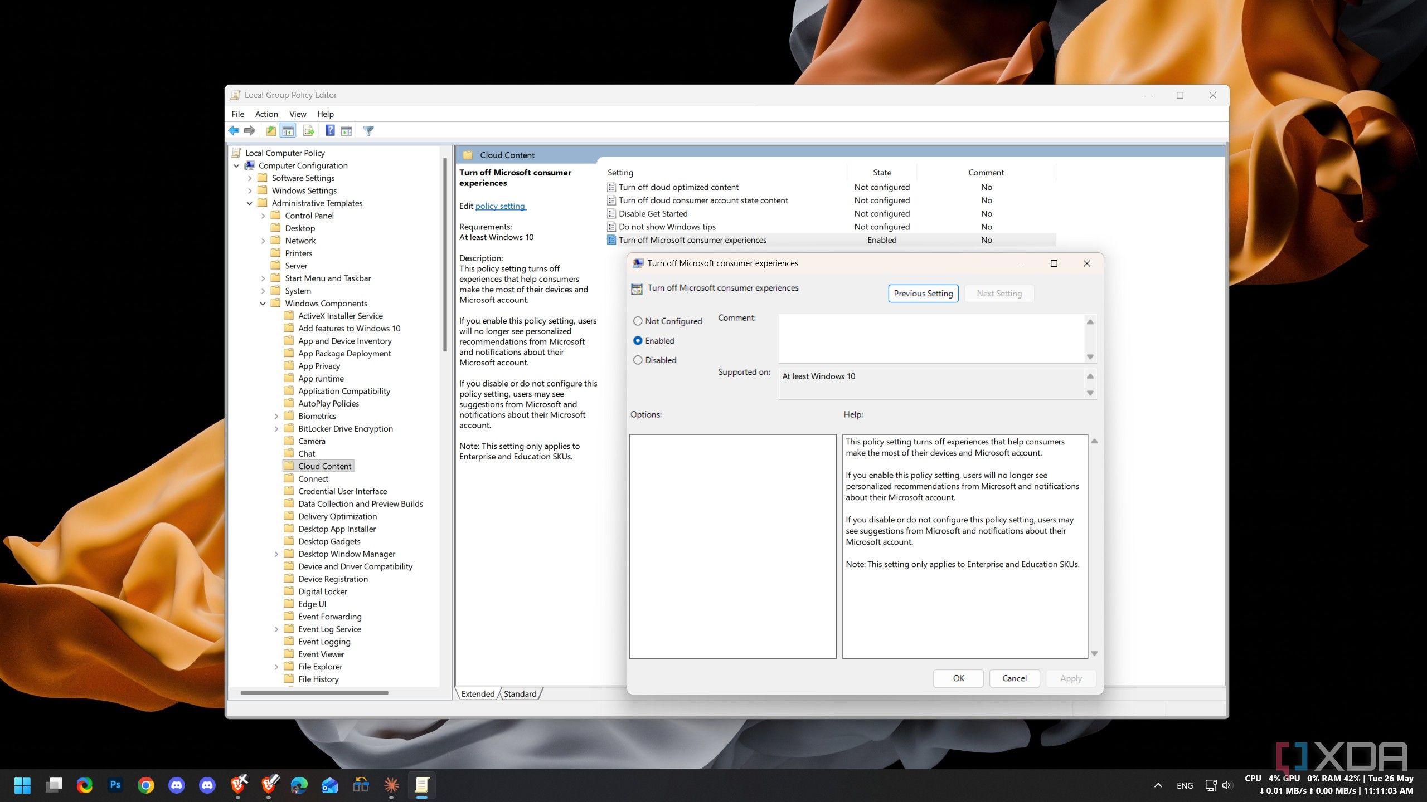Click the gray Forward arrow in toolbar
1427x802 pixels.
250,130
